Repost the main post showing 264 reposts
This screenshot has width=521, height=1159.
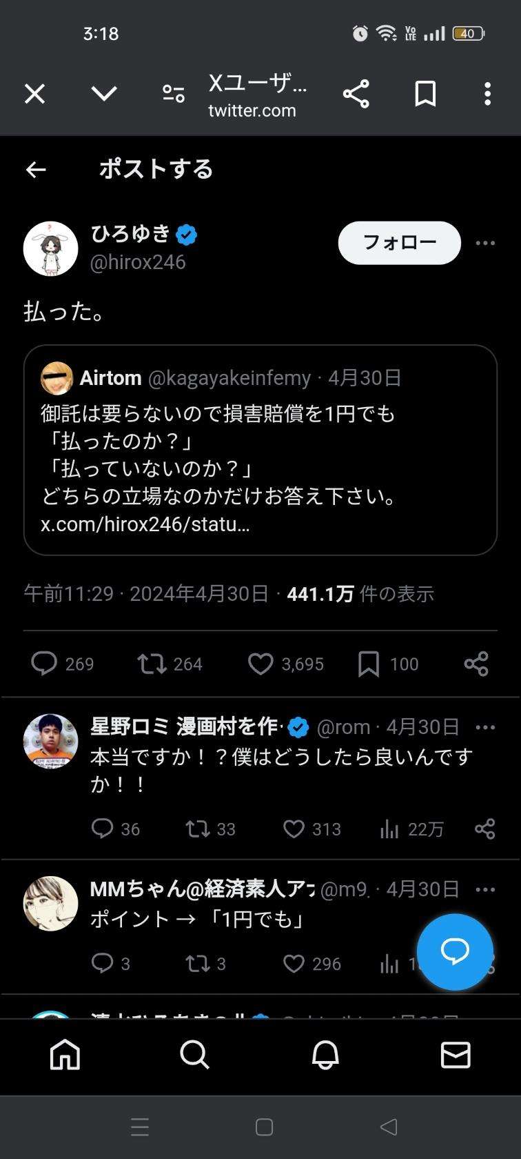coord(152,664)
